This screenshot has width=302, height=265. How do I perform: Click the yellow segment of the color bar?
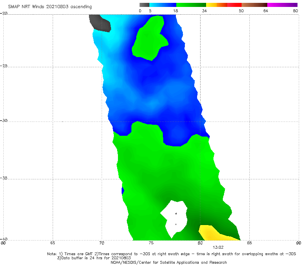[211, 5]
